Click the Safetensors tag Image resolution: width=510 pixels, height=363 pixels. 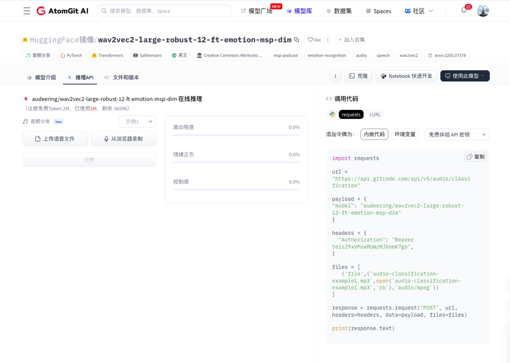[147, 55]
